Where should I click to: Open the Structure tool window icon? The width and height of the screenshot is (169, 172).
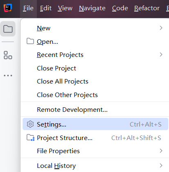pyautogui.click(x=8, y=55)
